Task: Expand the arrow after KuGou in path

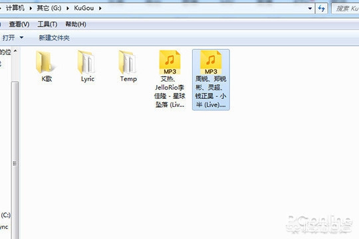Action: point(100,9)
